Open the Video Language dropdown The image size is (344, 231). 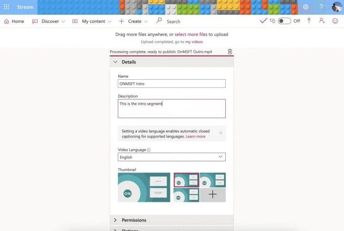[x=172, y=157]
